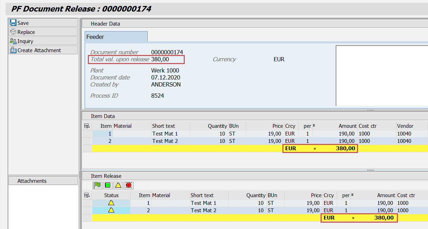Click the red circle reject icon

tap(129, 185)
